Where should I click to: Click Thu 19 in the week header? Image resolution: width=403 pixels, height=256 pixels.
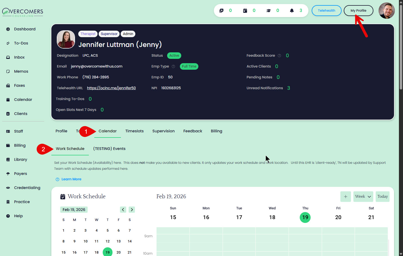click(x=305, y=217)
